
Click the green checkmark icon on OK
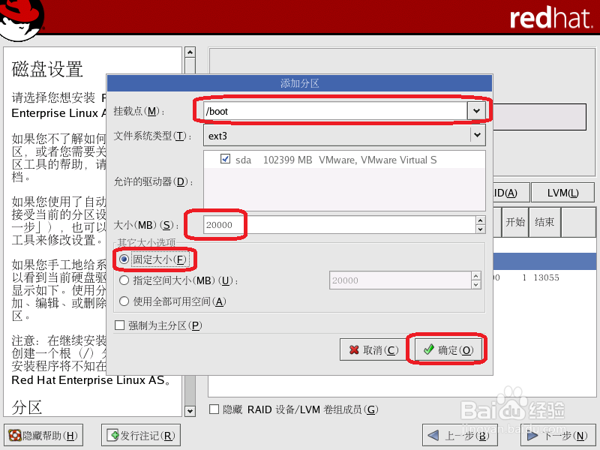(428, 349)
